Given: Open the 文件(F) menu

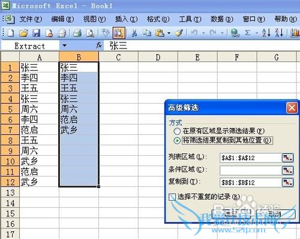Looking at the screenshot, I should pos(31,19).
